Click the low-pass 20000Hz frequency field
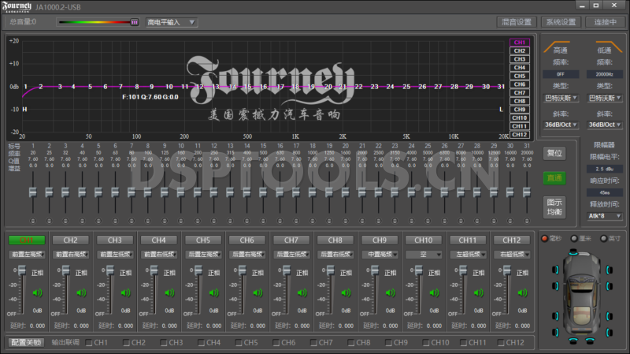The height and width of the screenshot is (354, 630). pyautogui.click(x=605, y=74)
